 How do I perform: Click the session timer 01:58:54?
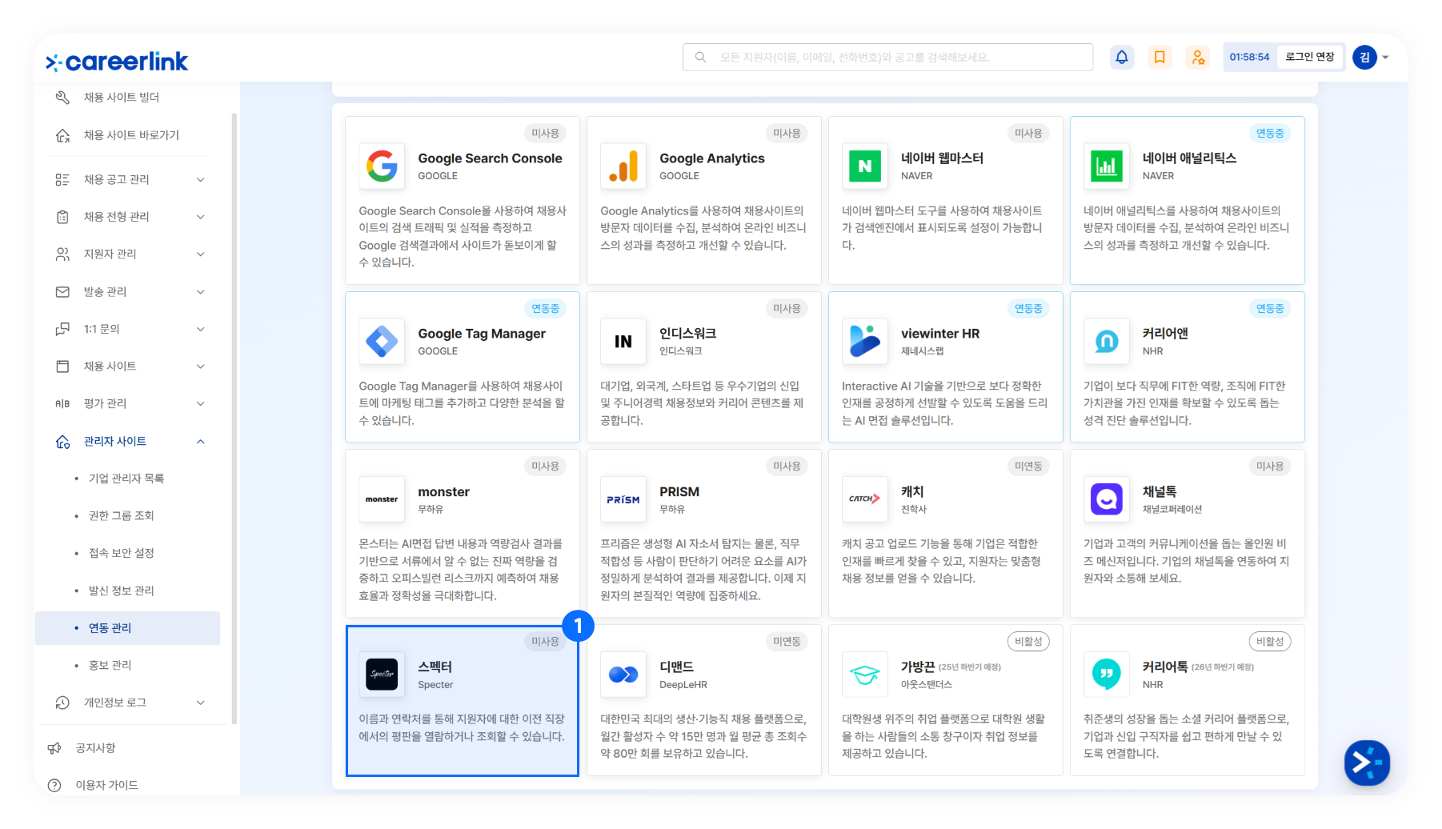[1249, 58]
